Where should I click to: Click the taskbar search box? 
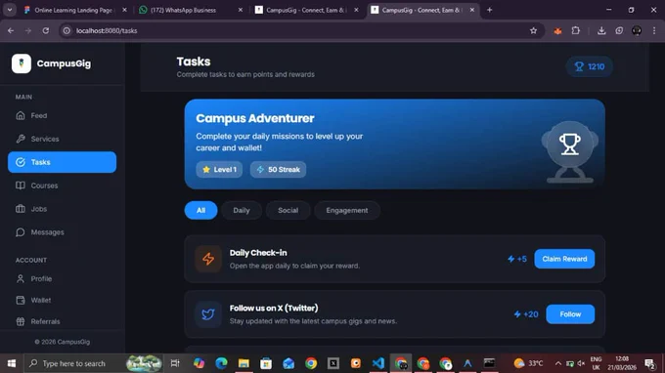tap(93, 363)
